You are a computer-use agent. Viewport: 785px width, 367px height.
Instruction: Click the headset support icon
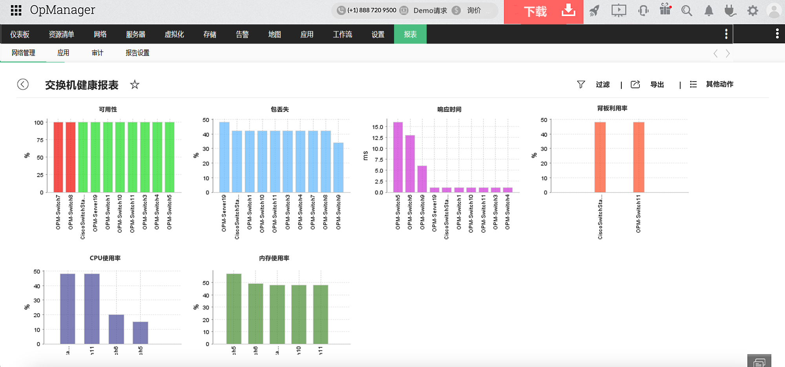643,11
